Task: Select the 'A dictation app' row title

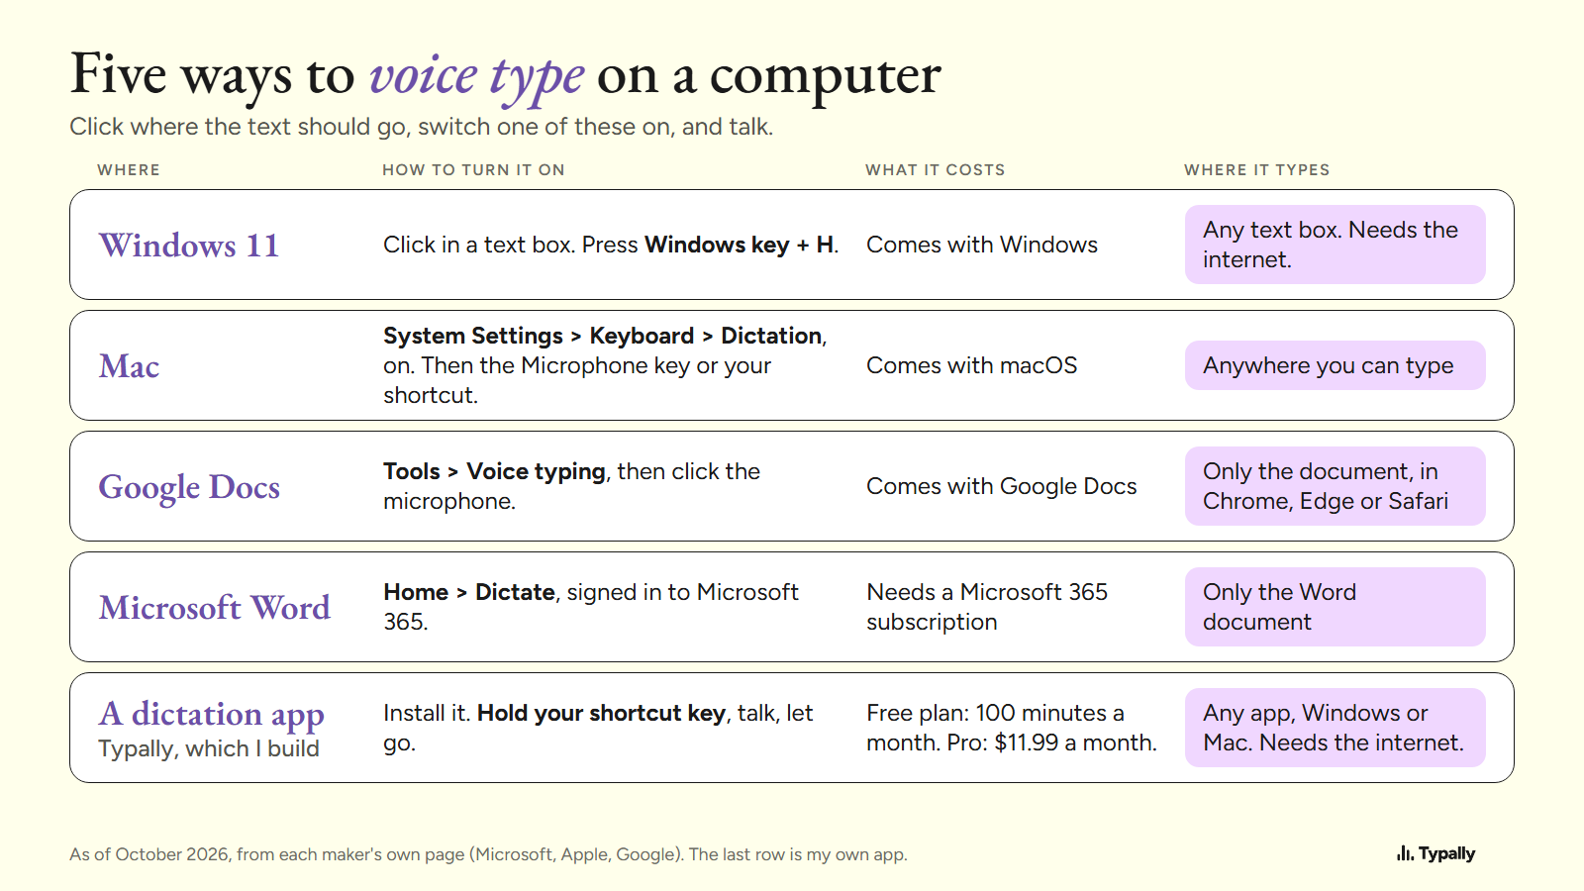Action: point(212,715)
